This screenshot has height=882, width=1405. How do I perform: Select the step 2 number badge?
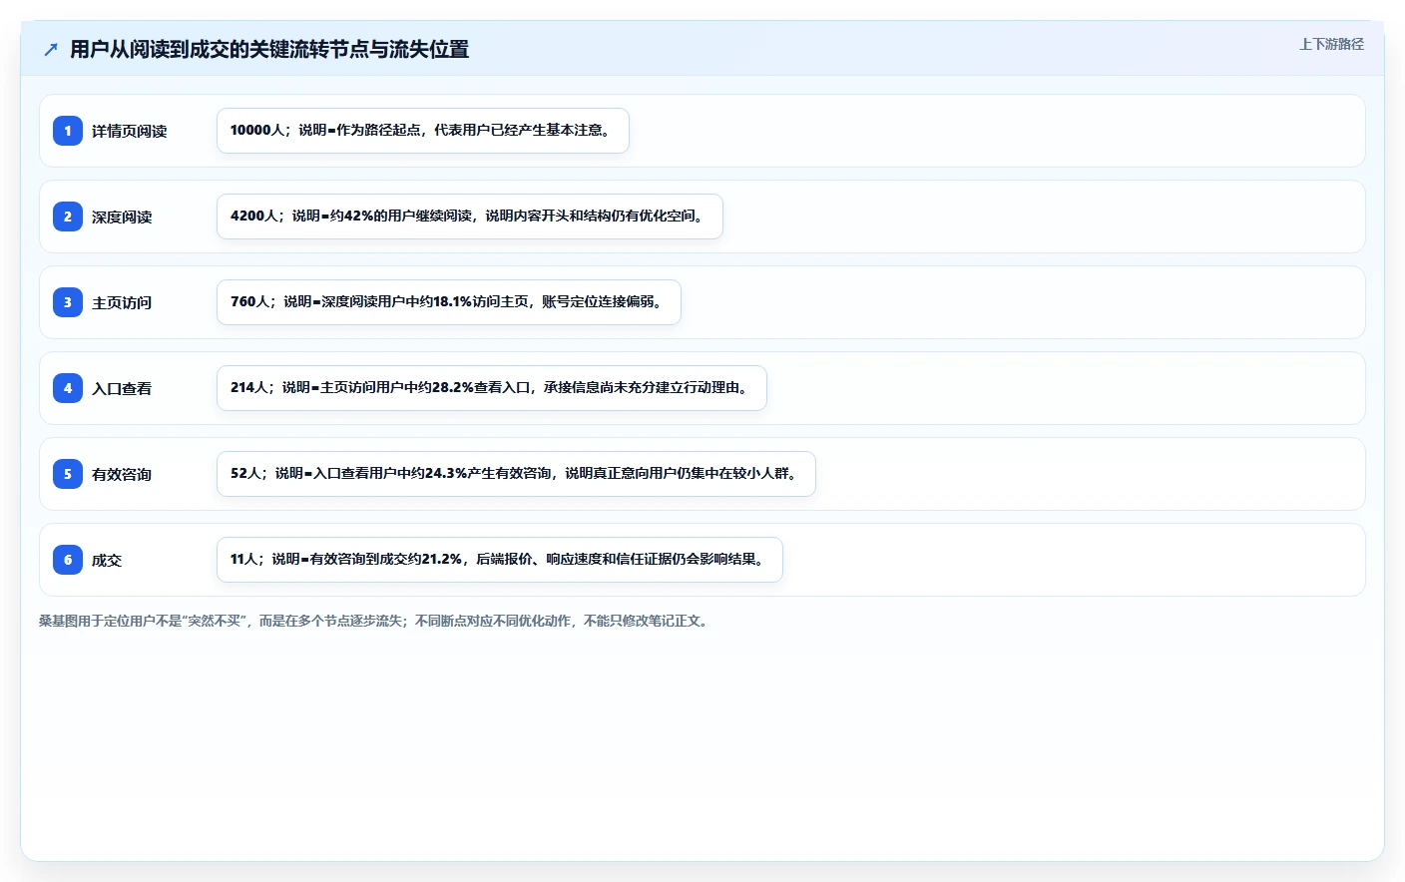(68, 217)
